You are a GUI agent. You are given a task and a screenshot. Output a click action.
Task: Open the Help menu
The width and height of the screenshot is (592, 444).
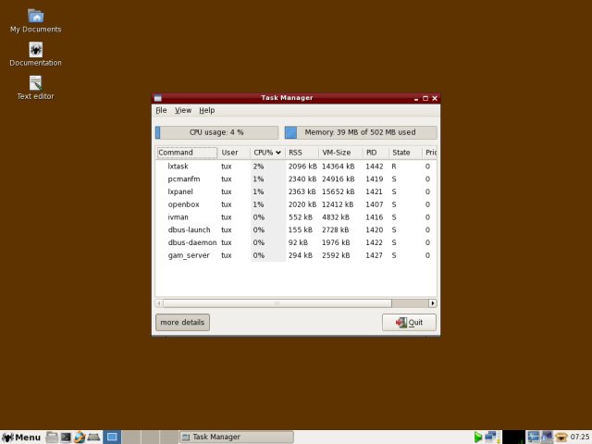click(207, 110)
